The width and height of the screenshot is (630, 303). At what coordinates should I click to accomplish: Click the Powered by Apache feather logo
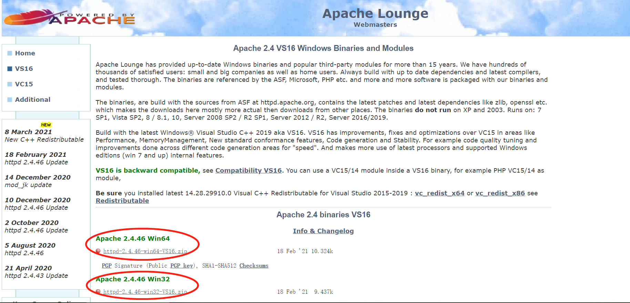click(x=69, y=17)
